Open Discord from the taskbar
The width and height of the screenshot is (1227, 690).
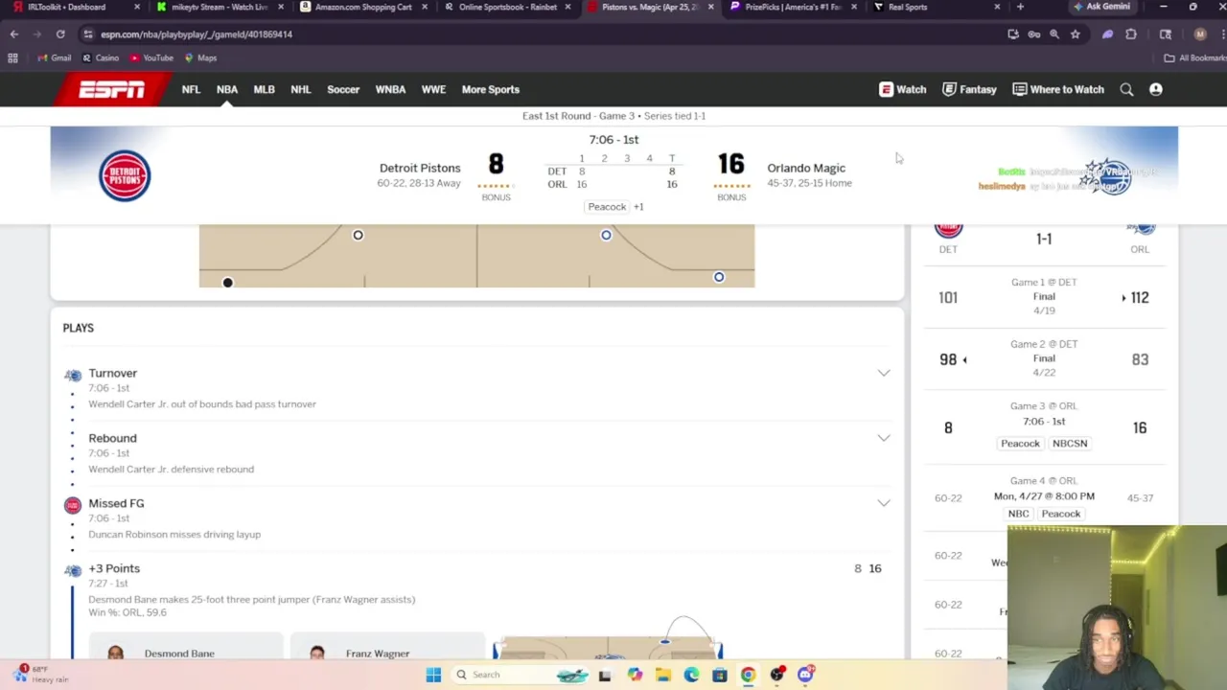[805, 675]
